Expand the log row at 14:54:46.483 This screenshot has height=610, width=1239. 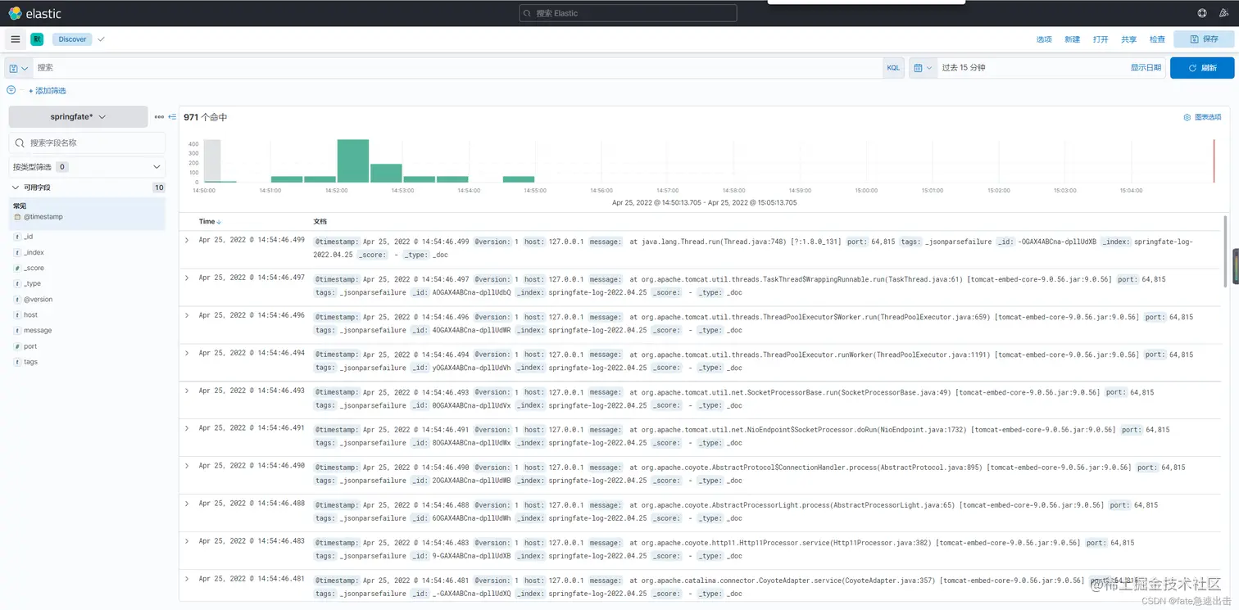click(187, 541)
